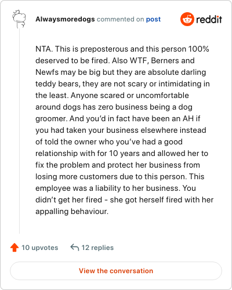Click the "10 years" phrase in comment
The width and height of the screenshot is (232, 290).
tap(125, 153)
